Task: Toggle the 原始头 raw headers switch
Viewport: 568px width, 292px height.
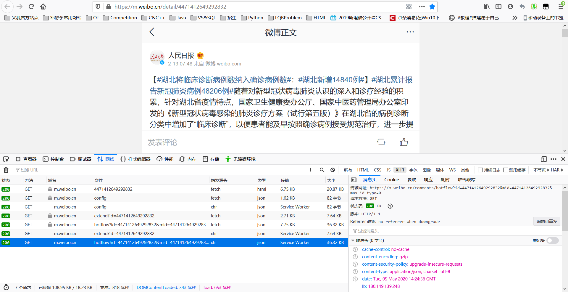Action: click(553, 240)
